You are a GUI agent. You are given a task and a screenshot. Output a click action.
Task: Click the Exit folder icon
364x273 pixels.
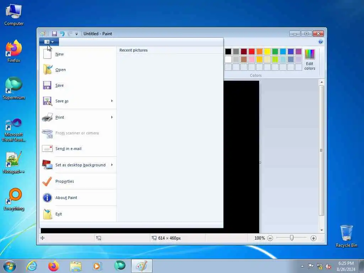[x=48, y=214]
